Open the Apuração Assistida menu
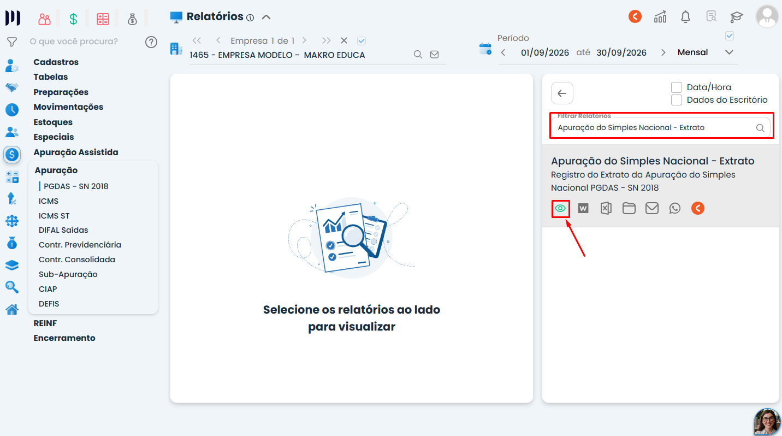This screenshot has height=436, width=782. pos(76,152)
